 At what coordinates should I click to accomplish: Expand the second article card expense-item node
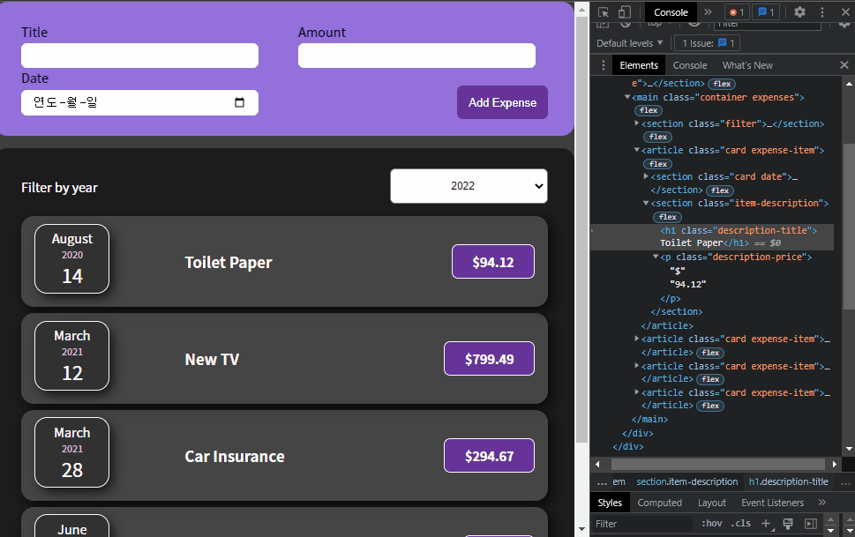tap(636, 339)
